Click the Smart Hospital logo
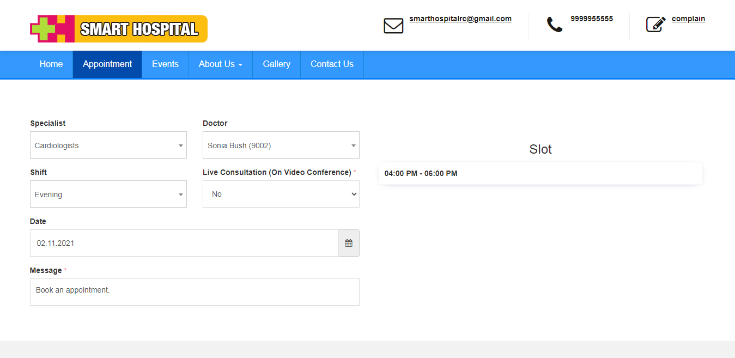Image resolution: width=735 pixels, height=358 pixels. [119, 29]
